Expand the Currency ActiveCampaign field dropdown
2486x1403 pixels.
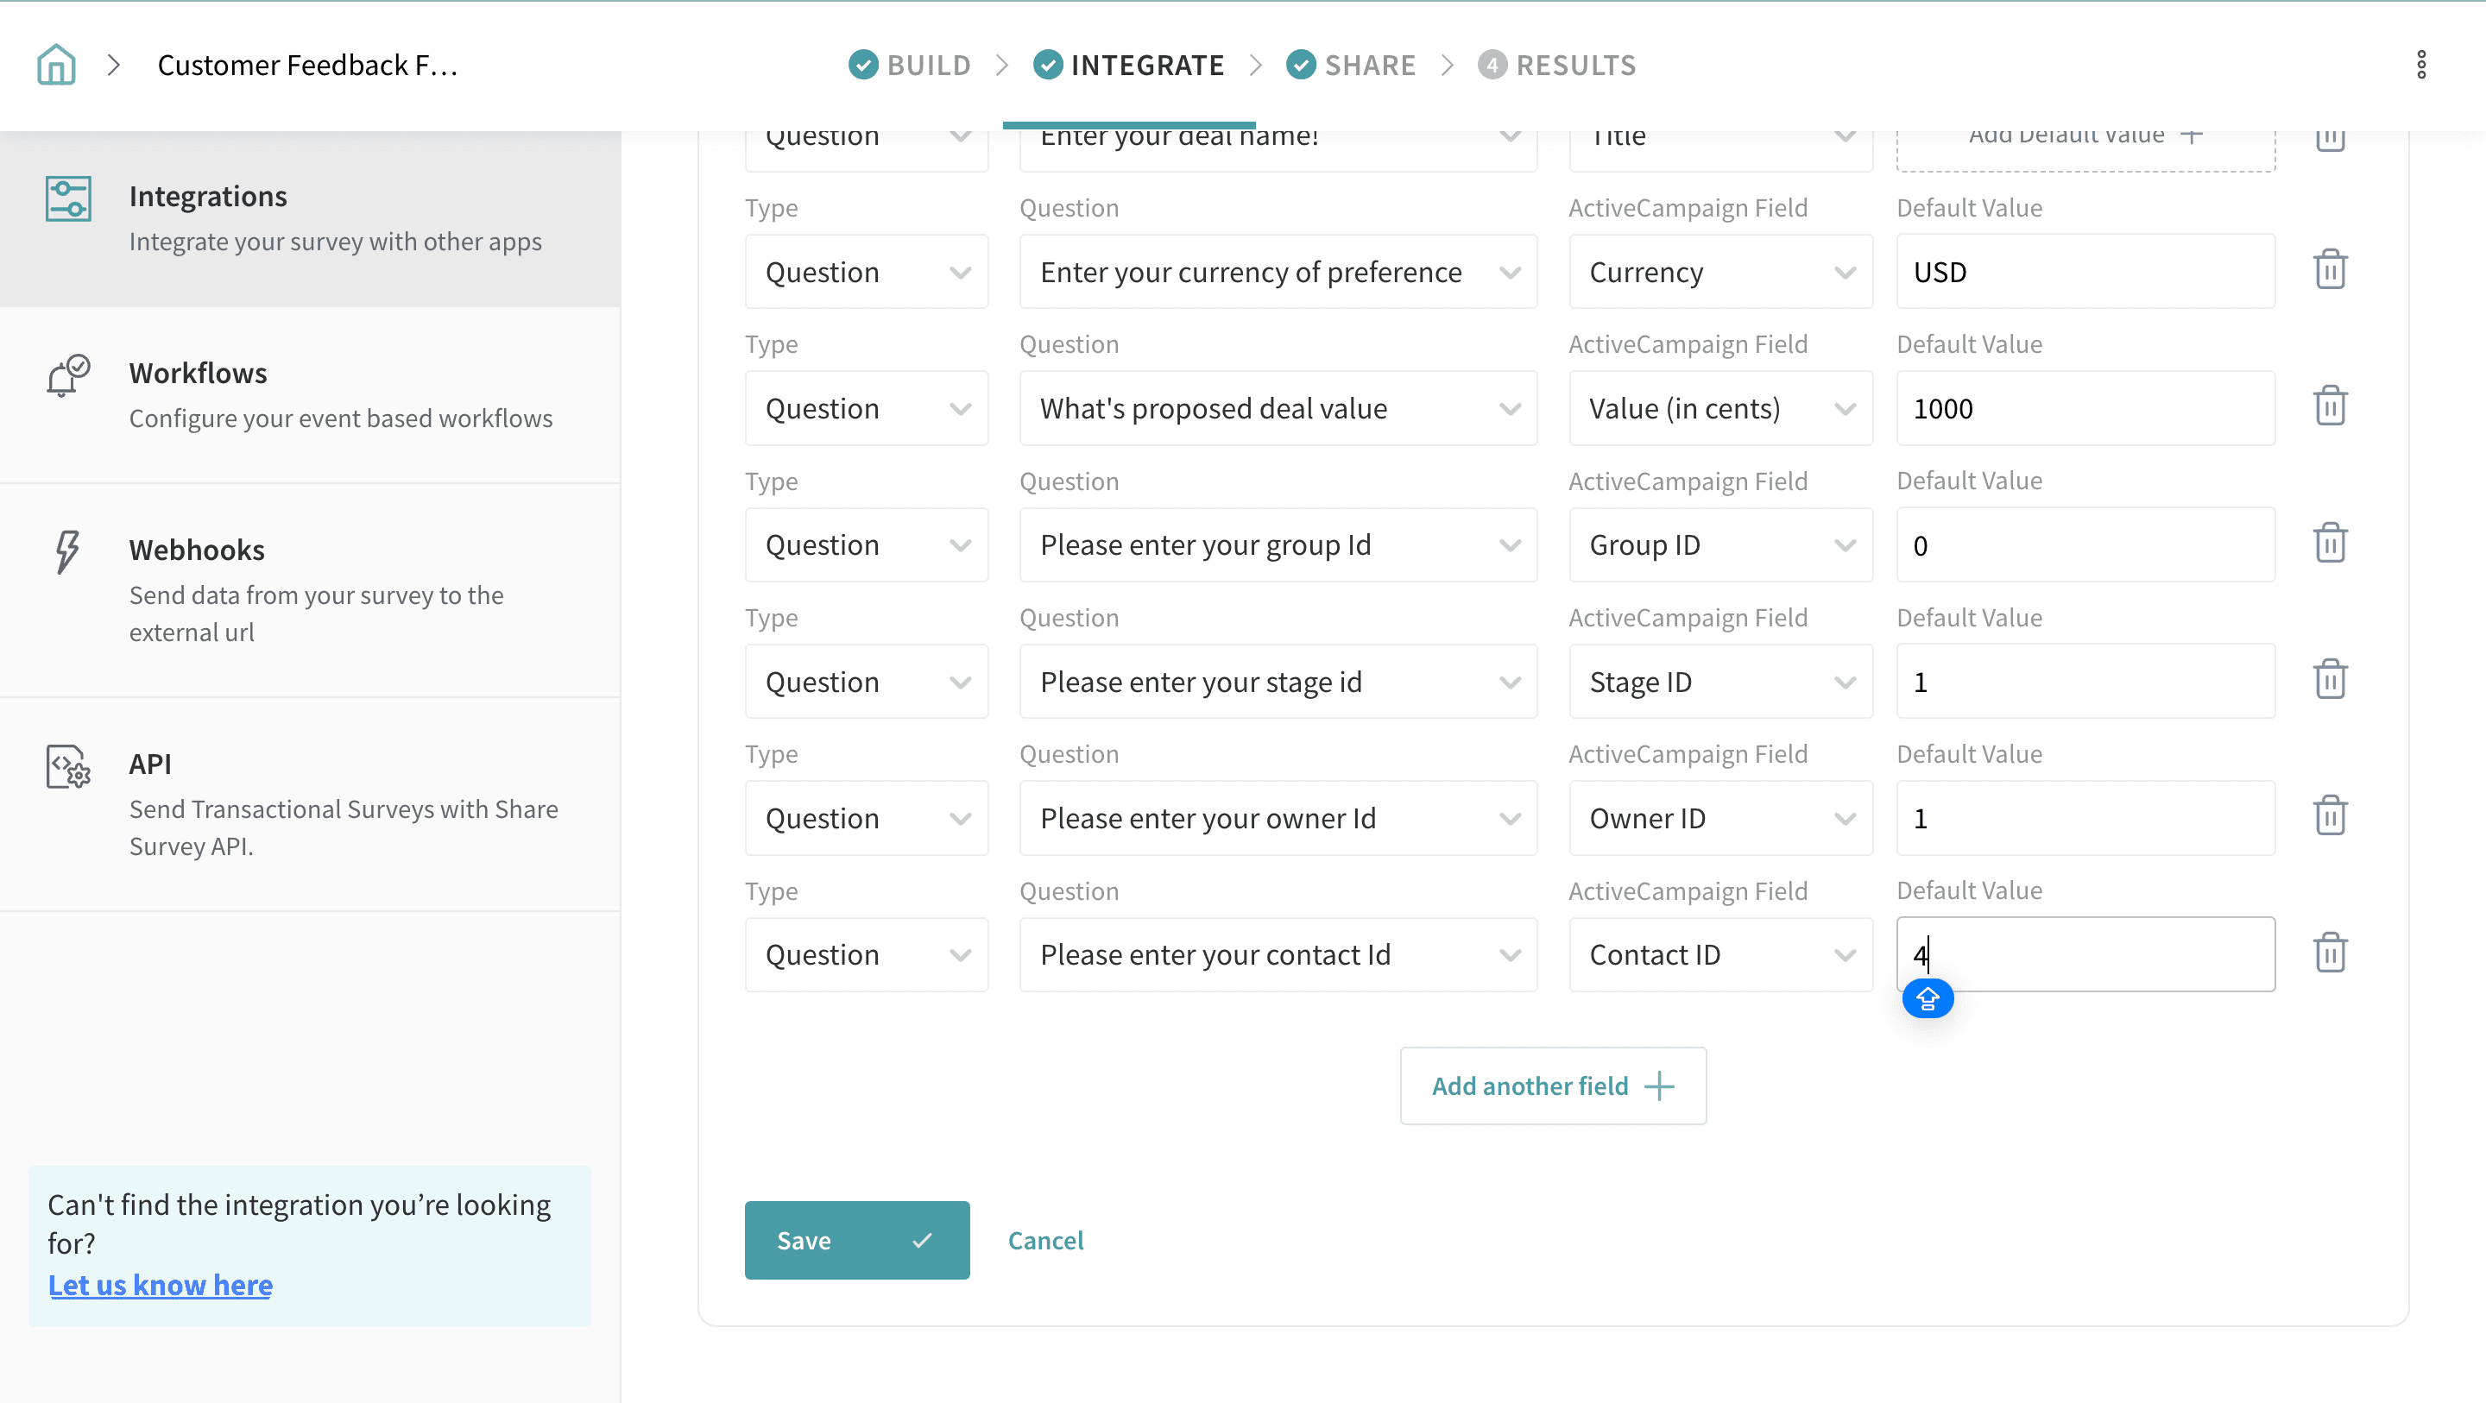pyautogui.click(x=1719, y=272)
